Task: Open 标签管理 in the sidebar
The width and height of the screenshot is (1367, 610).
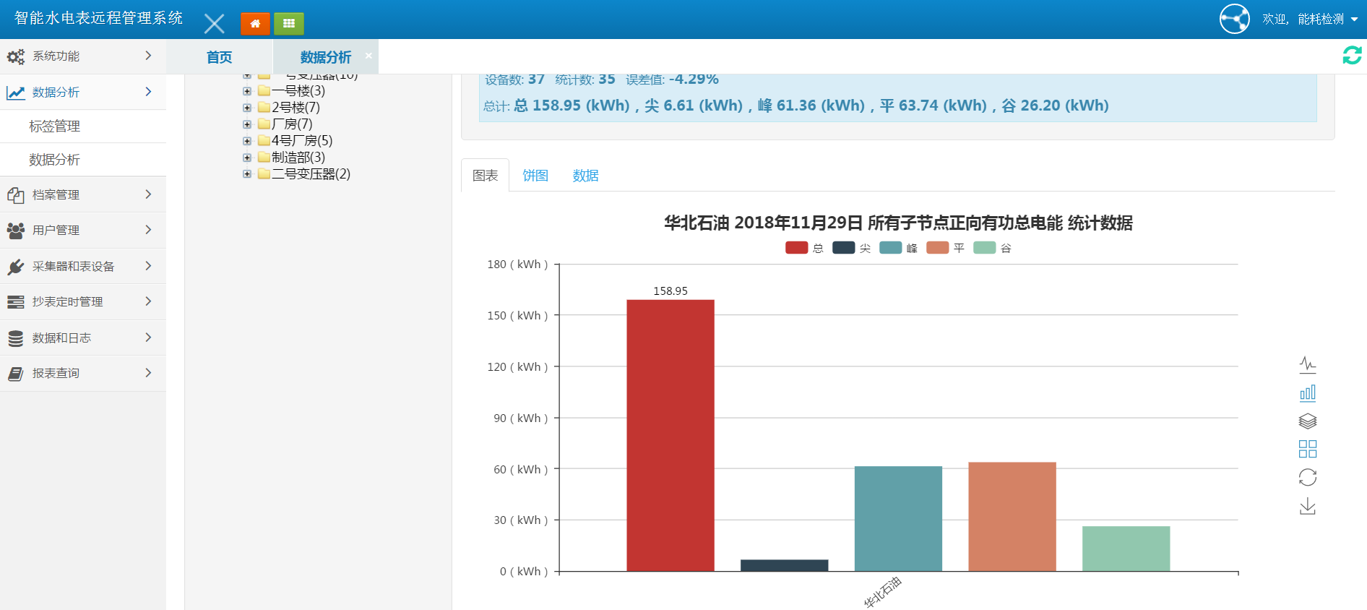Action: 54,126
